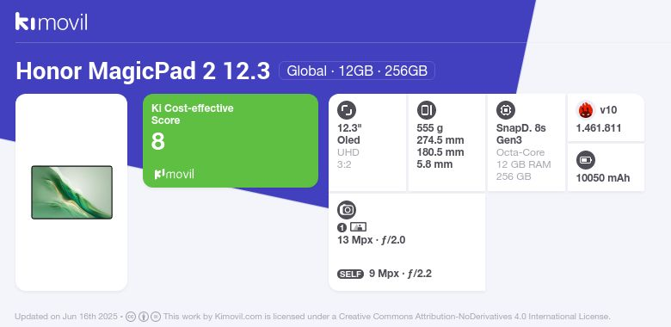Click the Honor MagicPad 2 12.3 title
Viewport: 671px width, 327px height.
143,71
